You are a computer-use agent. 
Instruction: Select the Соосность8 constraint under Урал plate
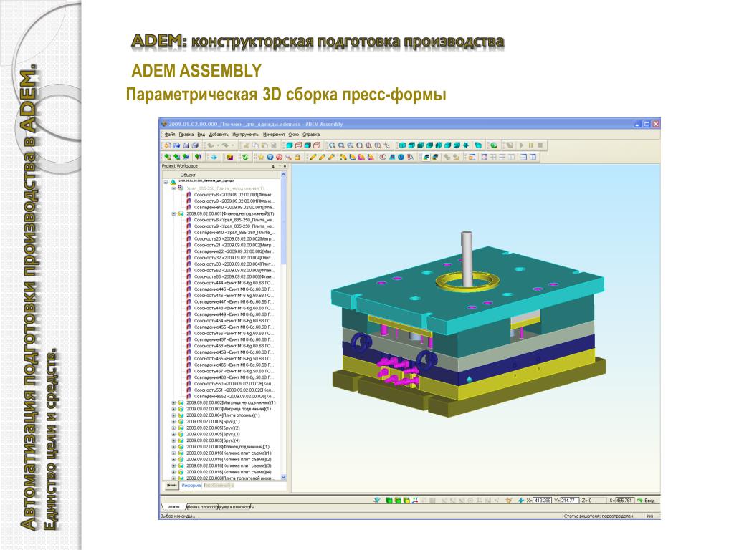click(231, 195)
